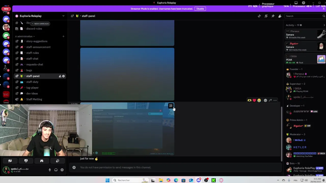Open member HETLER in list
The image size is (326, 183).
[x=305, y=147]
